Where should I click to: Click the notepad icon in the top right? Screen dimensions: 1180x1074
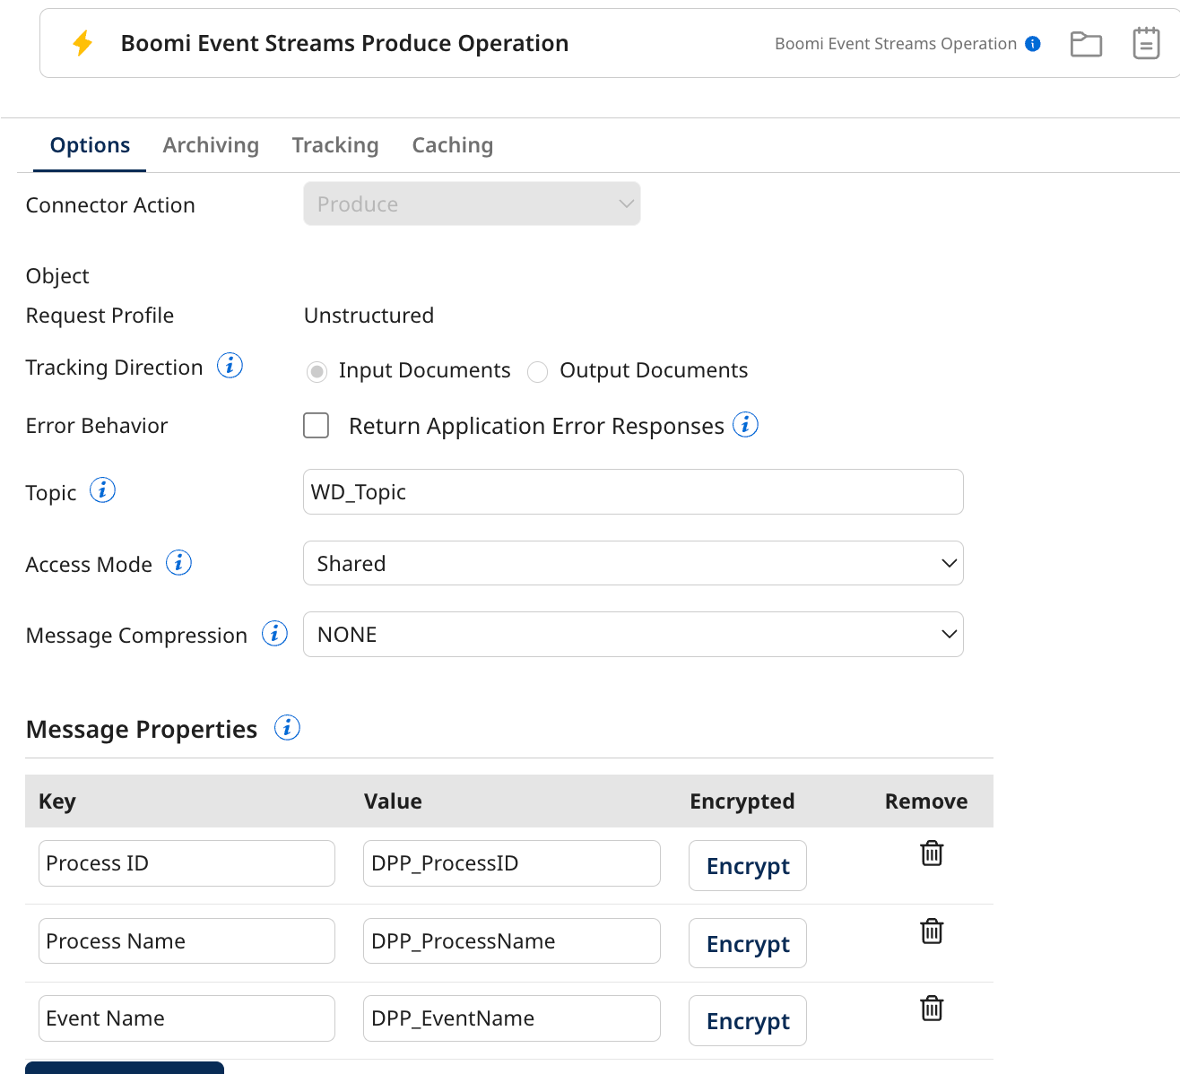tap(1147, 42)
